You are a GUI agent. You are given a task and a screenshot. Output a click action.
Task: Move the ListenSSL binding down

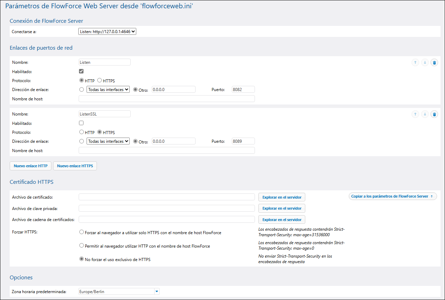[425, 114]
